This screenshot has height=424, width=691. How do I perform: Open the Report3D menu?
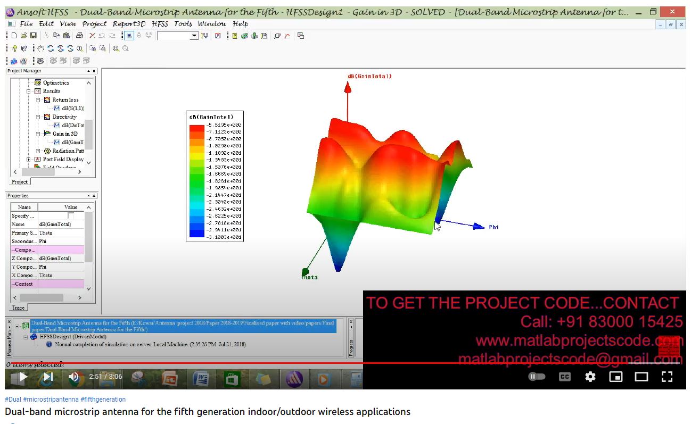(129, 24)
